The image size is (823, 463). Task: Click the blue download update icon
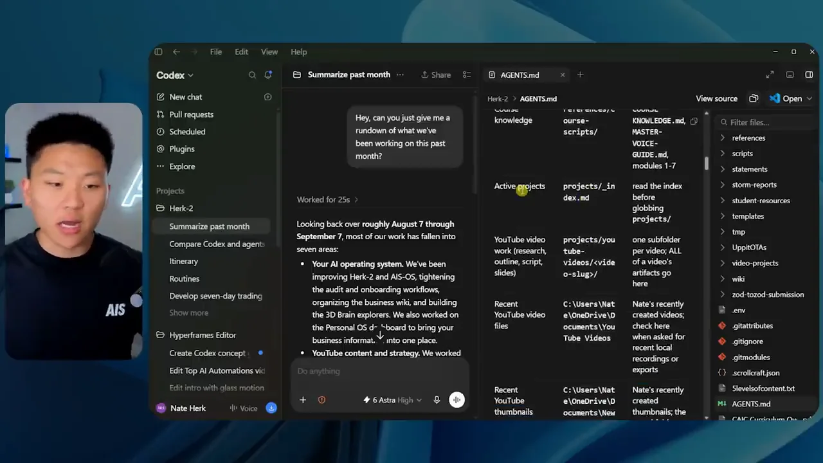(x=271, y=408)
